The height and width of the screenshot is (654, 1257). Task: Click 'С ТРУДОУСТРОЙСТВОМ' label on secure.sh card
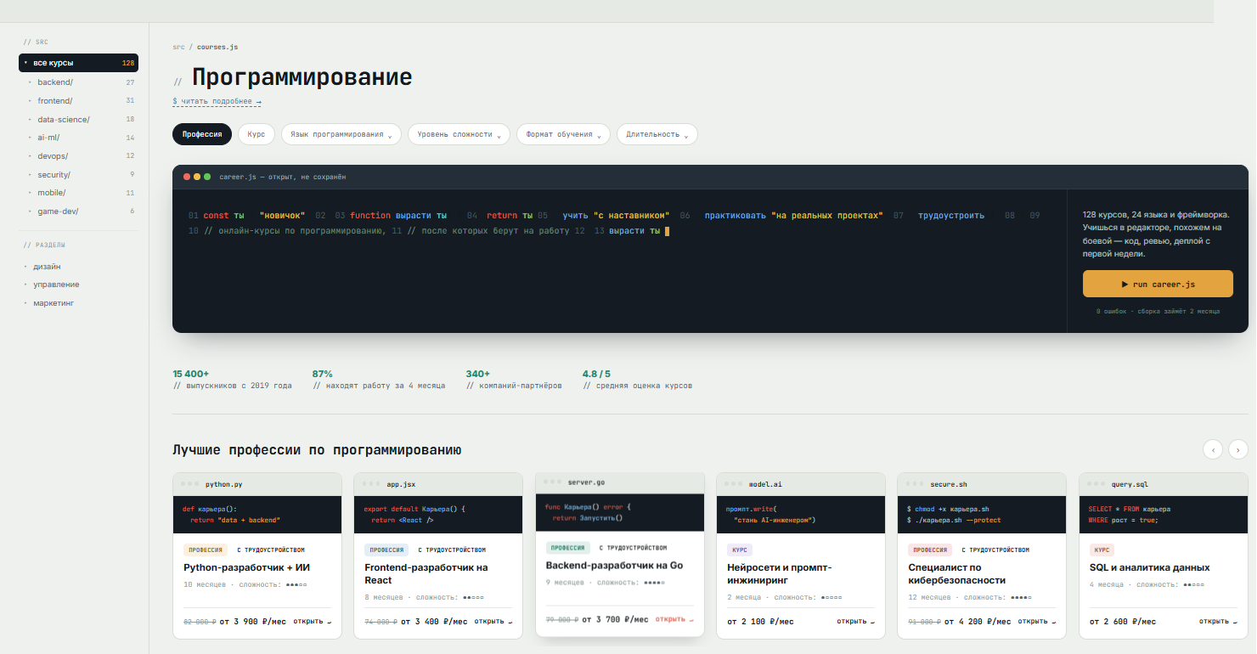tap(995, 550)
